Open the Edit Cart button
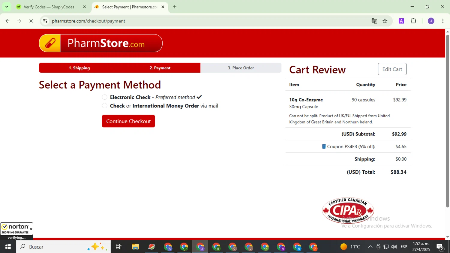 (x=392, y=69)
